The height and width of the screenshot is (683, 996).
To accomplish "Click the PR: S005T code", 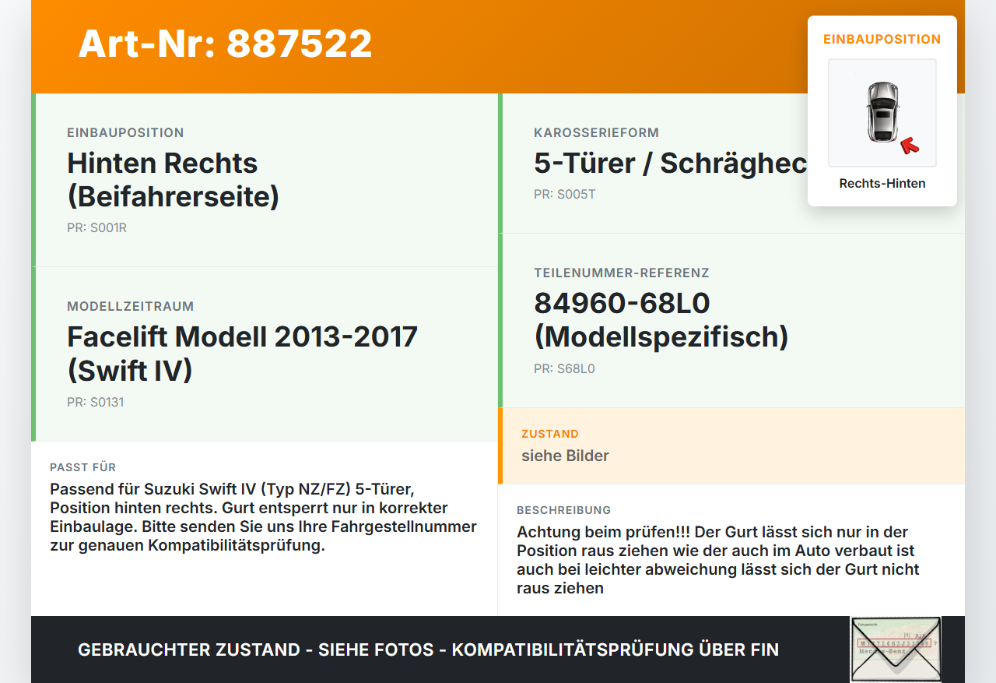I will (x=564, y=195).
